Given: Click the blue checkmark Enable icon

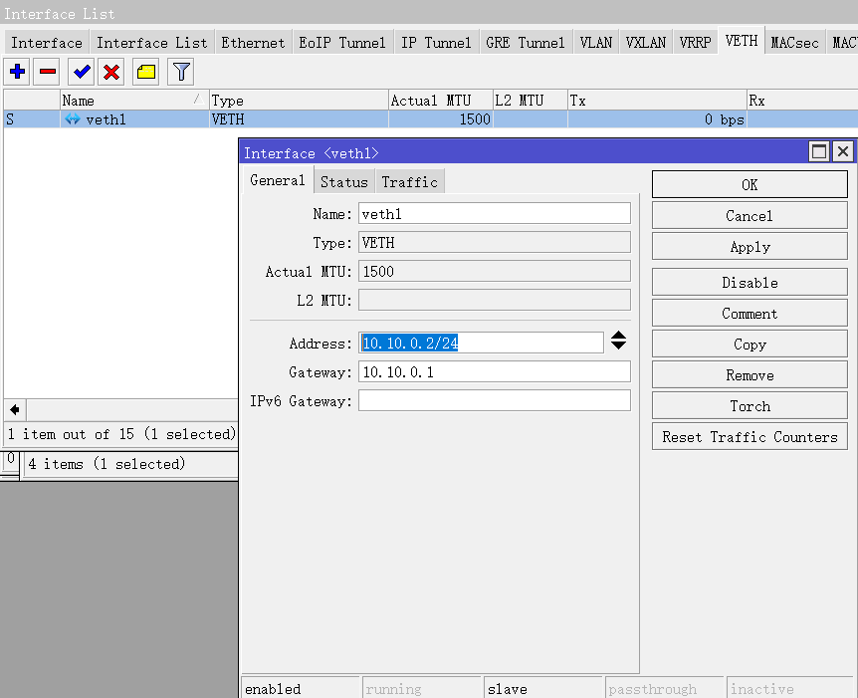Looking at the screenshot, I should 81,72.
